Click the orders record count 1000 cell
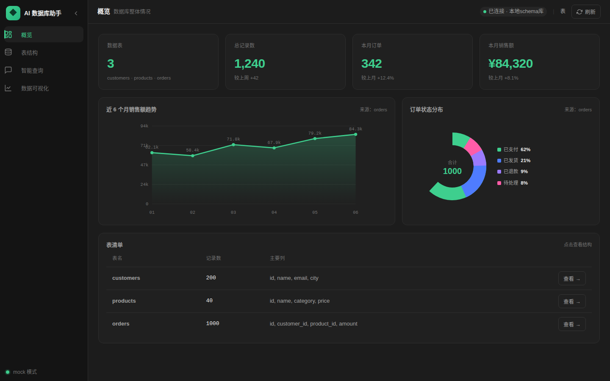Viewport: 610px width, 381px height. click(x=213, y=323)
